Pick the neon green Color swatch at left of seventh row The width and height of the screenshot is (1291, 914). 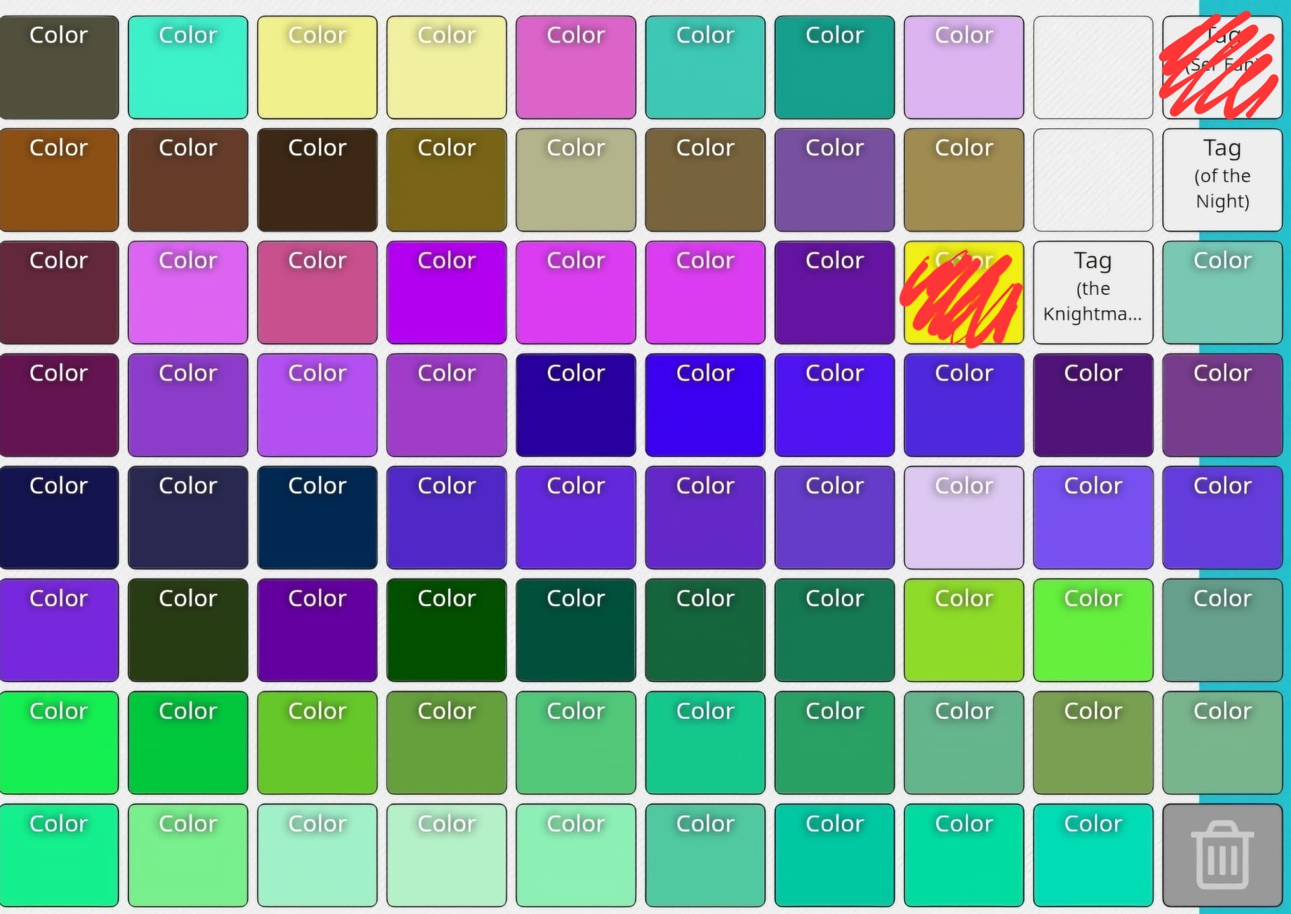58,742
